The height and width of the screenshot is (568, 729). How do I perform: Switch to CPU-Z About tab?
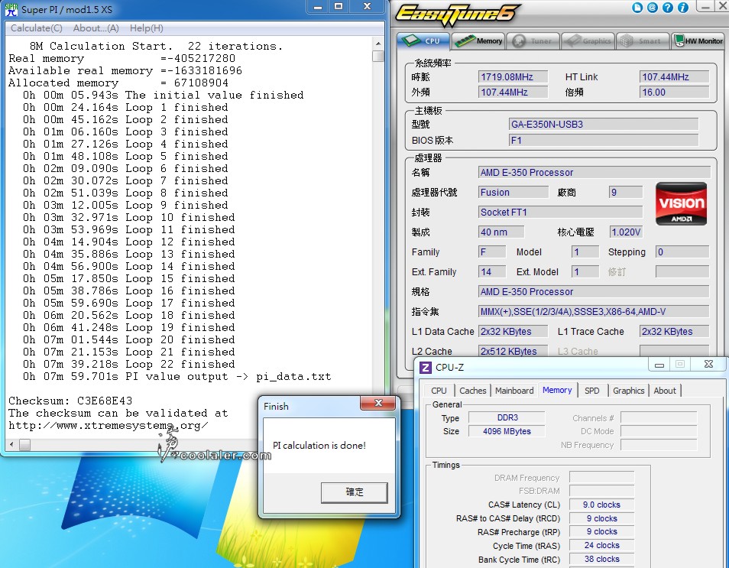pyautogui.click(x=665, y=391)
